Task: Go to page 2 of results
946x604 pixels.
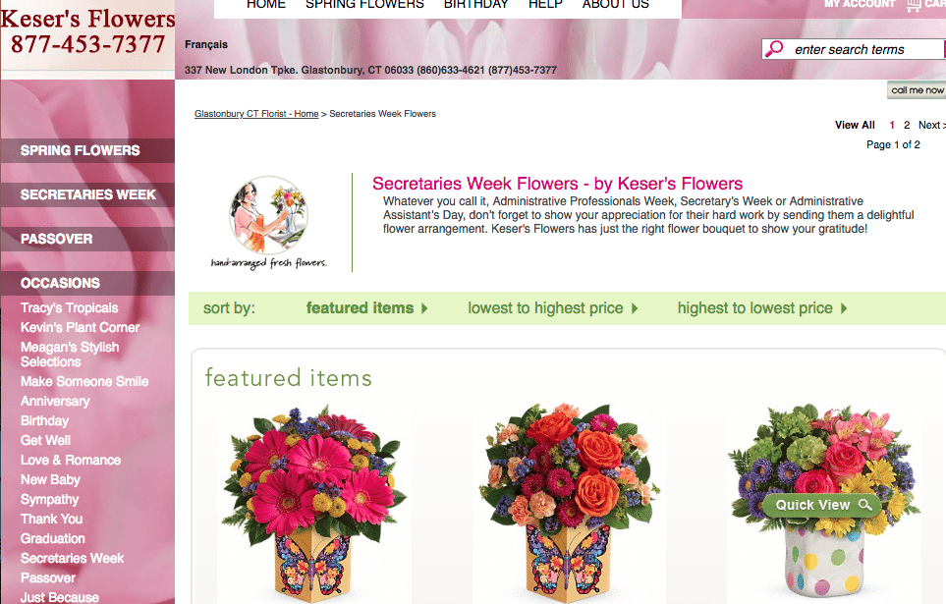Action: click(x=906, y=125)
